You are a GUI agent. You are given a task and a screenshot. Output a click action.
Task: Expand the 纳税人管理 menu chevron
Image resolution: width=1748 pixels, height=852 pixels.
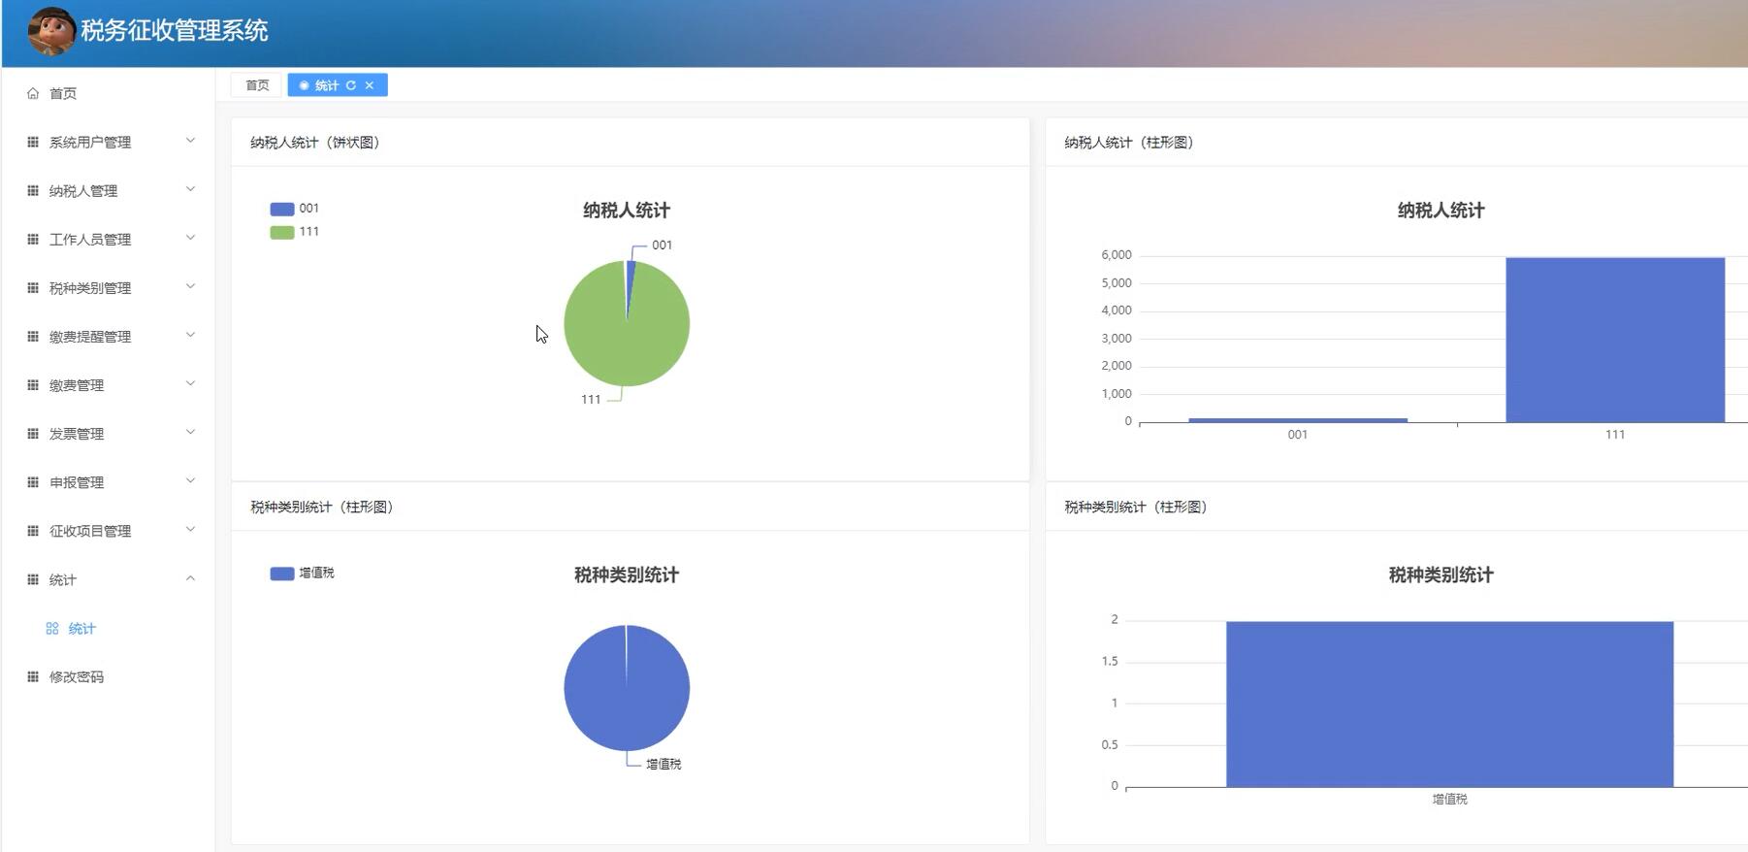[x=190, y=189]
